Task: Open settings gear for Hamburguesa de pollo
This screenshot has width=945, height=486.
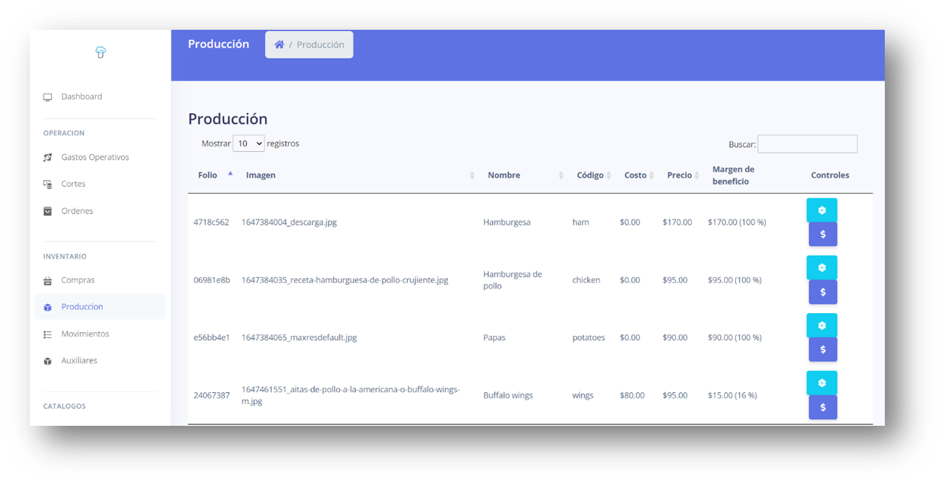Action: pyautogui.click(x=821, y=268)
